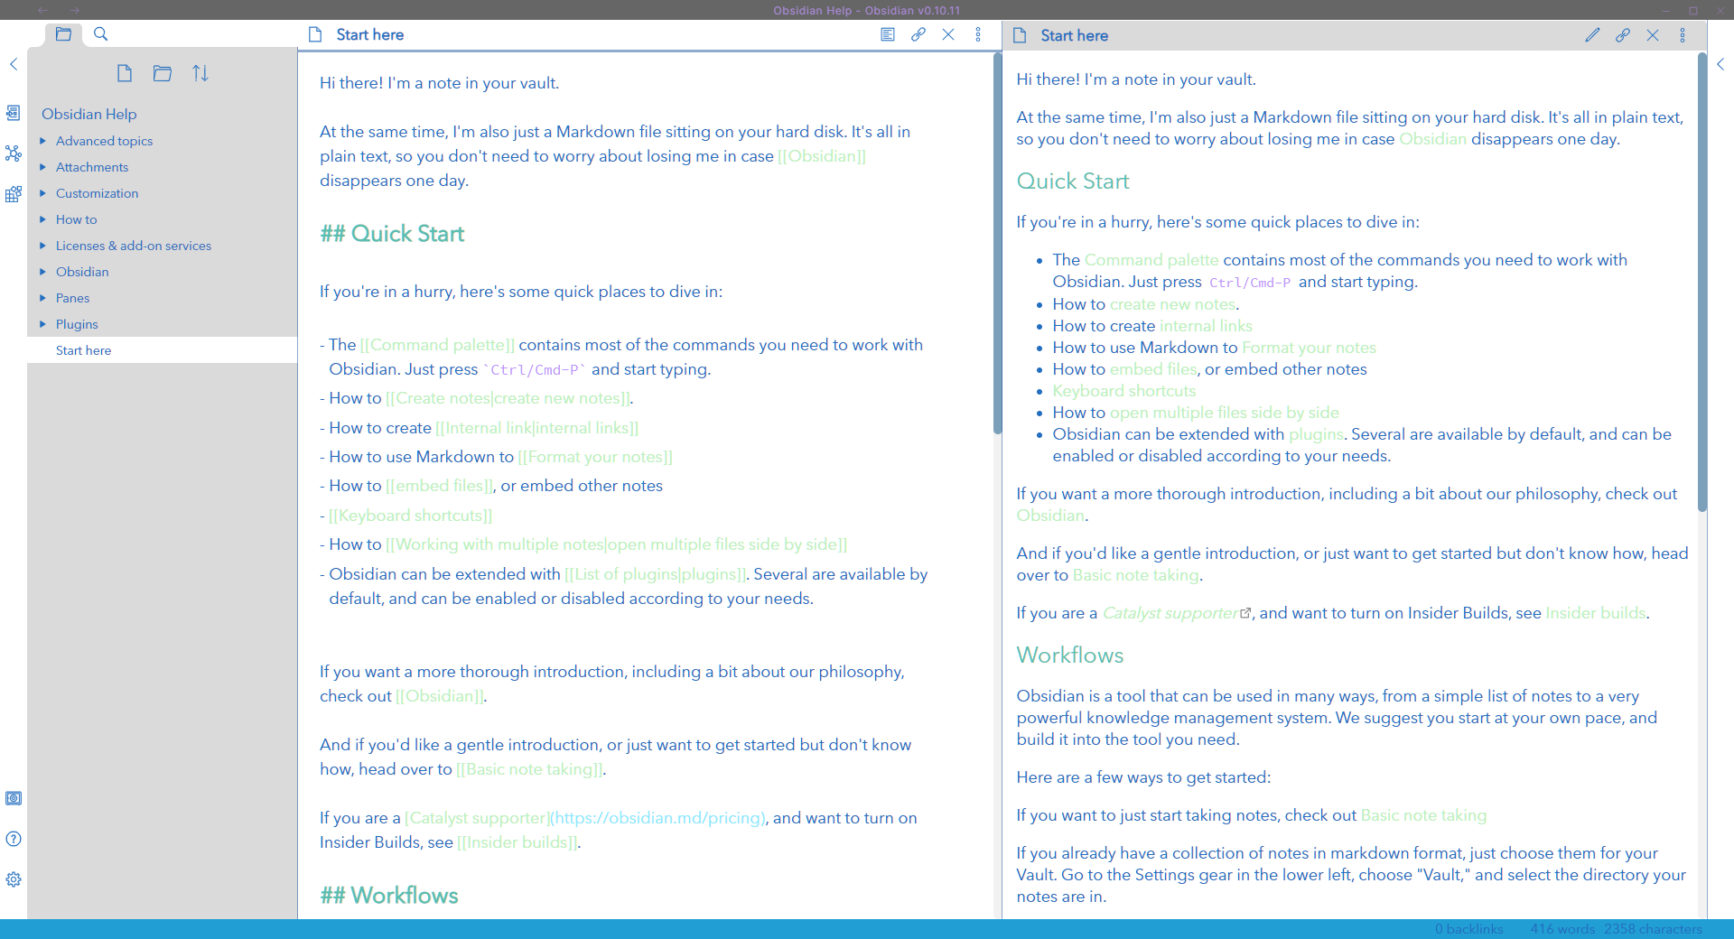Open the graph view
The image size is (1734, 939).
(14, 153)
